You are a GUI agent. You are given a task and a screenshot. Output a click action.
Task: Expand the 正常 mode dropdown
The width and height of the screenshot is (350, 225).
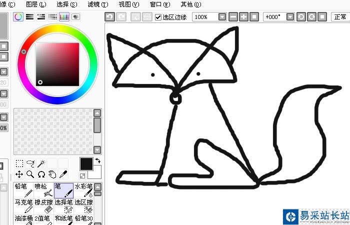pos(340,17)
